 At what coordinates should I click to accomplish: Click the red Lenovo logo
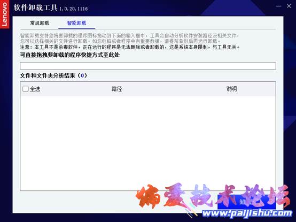[4, 14]
